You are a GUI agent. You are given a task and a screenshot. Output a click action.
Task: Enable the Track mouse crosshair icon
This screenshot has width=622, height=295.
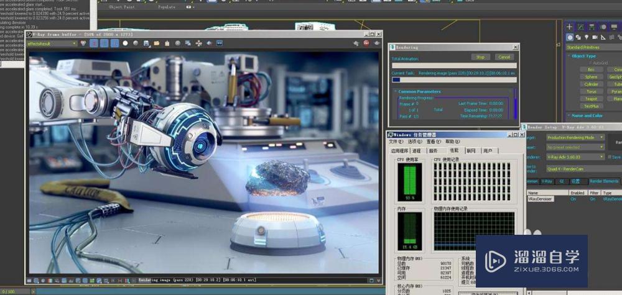click(x=198, y=43)
